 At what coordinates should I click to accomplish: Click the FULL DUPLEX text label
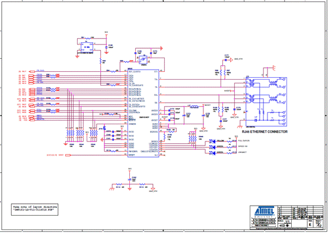point(244,141)
